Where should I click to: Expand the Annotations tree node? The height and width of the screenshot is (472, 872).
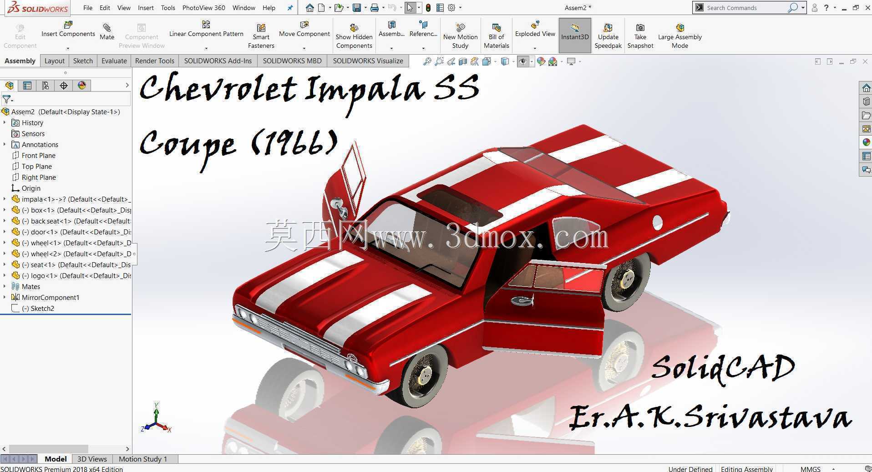5,145
